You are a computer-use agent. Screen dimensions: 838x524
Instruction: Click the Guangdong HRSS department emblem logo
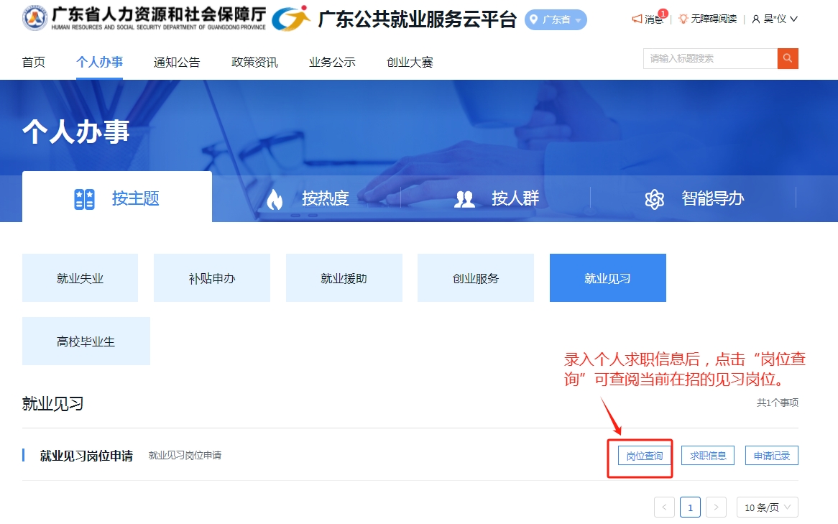pos(34,19)
